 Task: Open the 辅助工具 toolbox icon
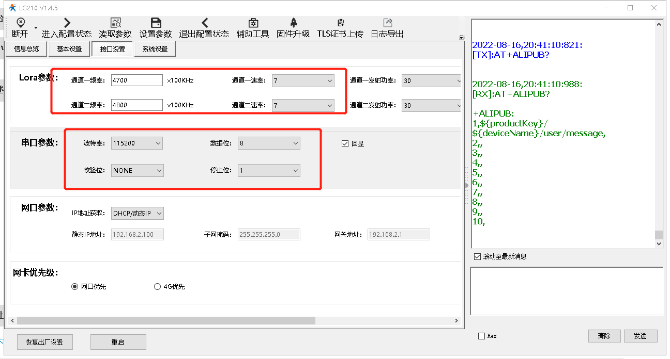(x=253, y=23)
